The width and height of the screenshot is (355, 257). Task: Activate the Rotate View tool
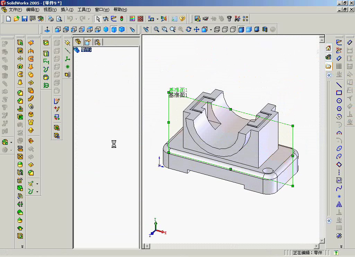pos(188,29)
